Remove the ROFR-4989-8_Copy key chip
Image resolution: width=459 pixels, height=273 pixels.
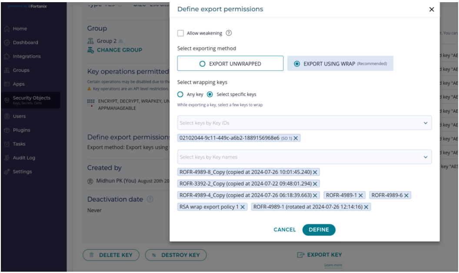click(315, 172)
